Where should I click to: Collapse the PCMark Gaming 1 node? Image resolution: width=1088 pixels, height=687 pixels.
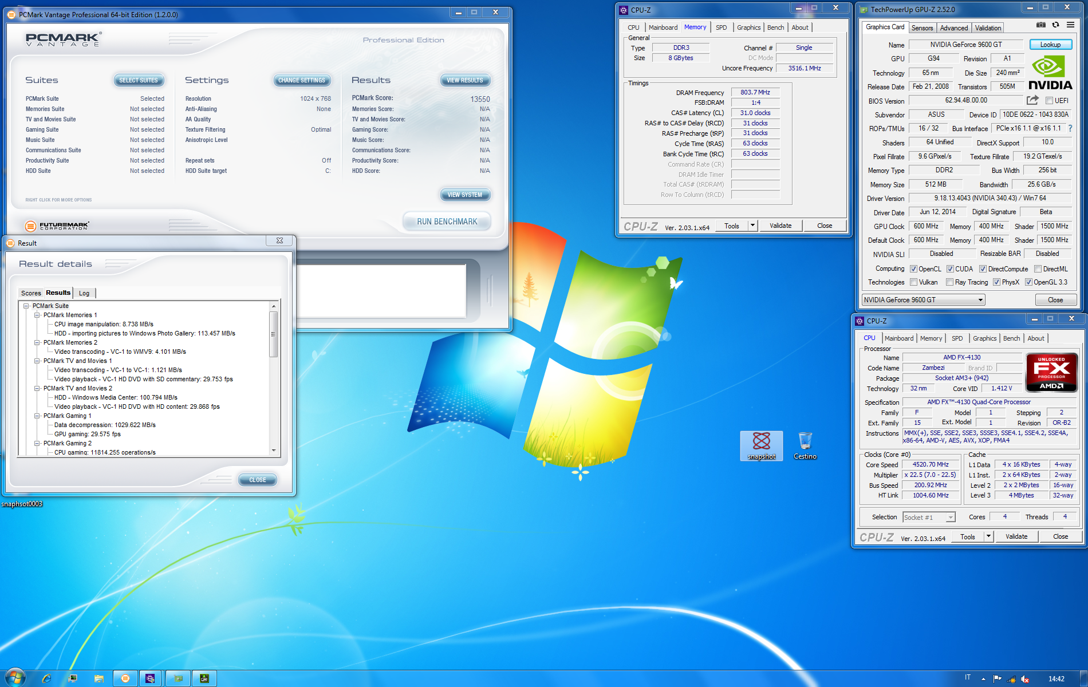37,416
